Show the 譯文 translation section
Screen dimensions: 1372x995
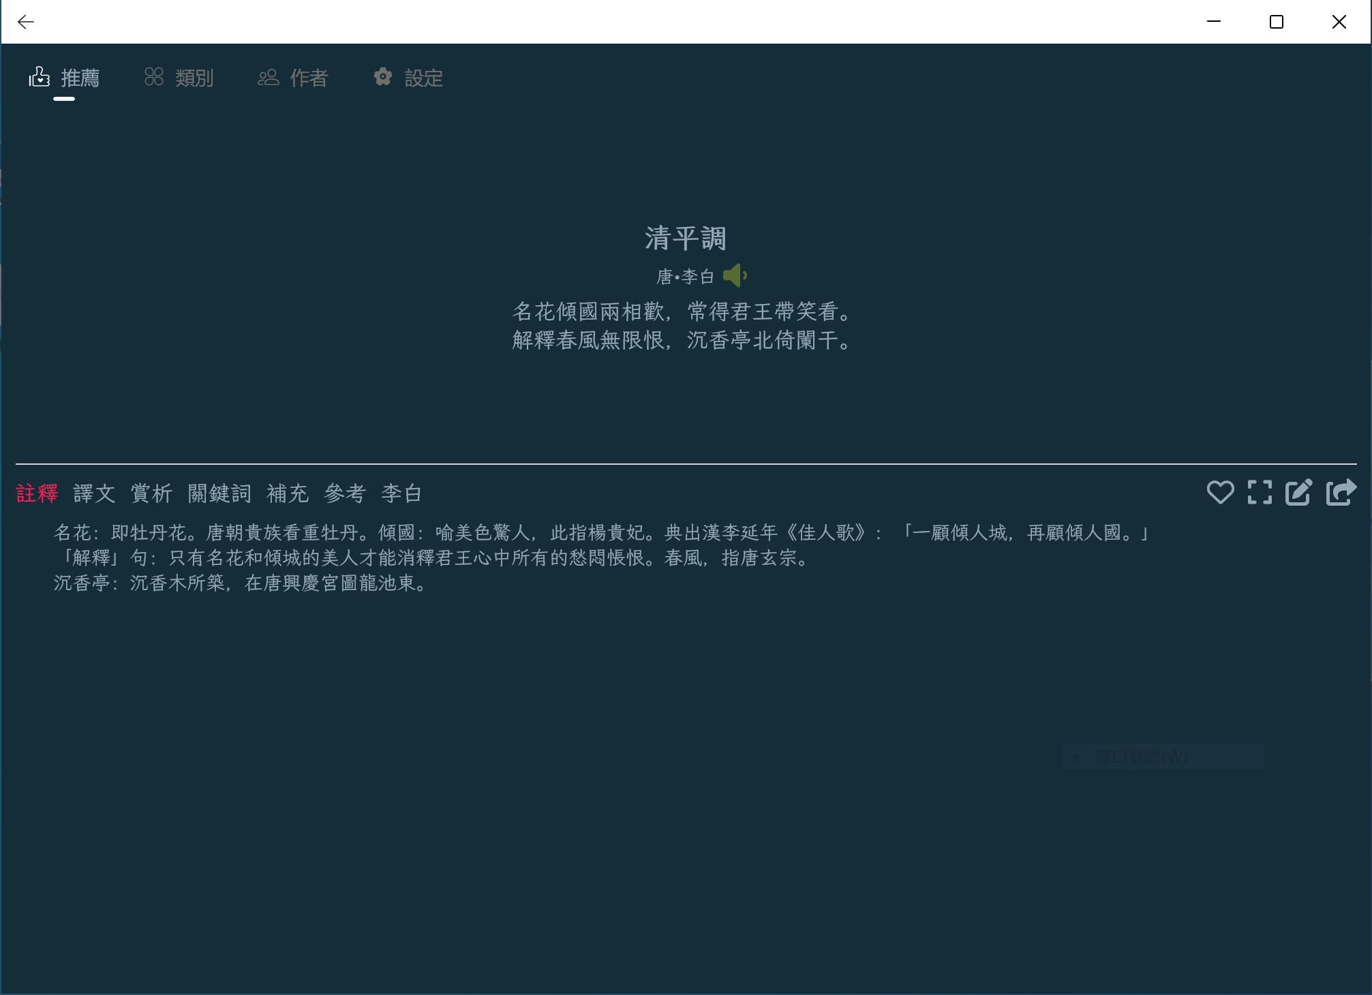pos(94,493)
